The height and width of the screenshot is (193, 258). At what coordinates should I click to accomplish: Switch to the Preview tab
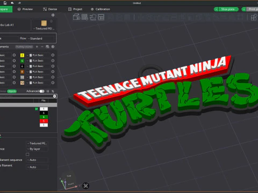(25, 9)
